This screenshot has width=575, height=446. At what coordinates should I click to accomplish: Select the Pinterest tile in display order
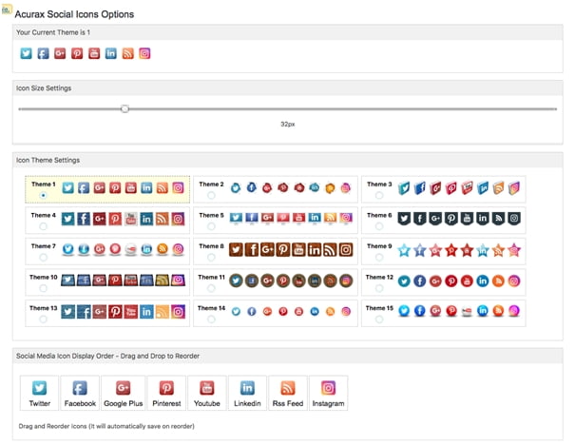coord(166,393)
